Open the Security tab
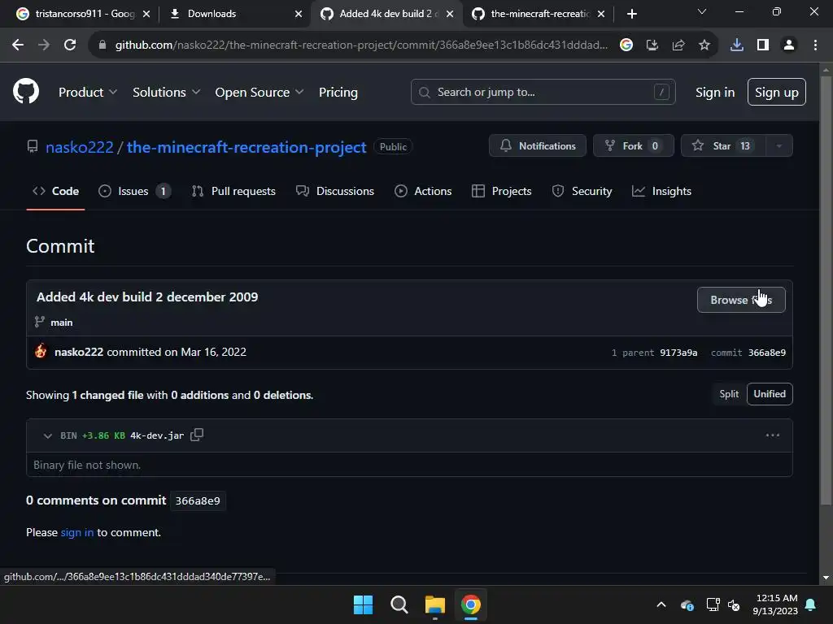The height and width of the screenshot is (624, 833). pos(582,191)
